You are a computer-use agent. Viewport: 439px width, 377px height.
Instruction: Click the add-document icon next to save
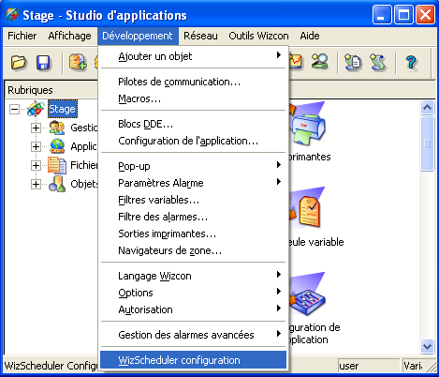pyautogui.click(x=78, y=62)
